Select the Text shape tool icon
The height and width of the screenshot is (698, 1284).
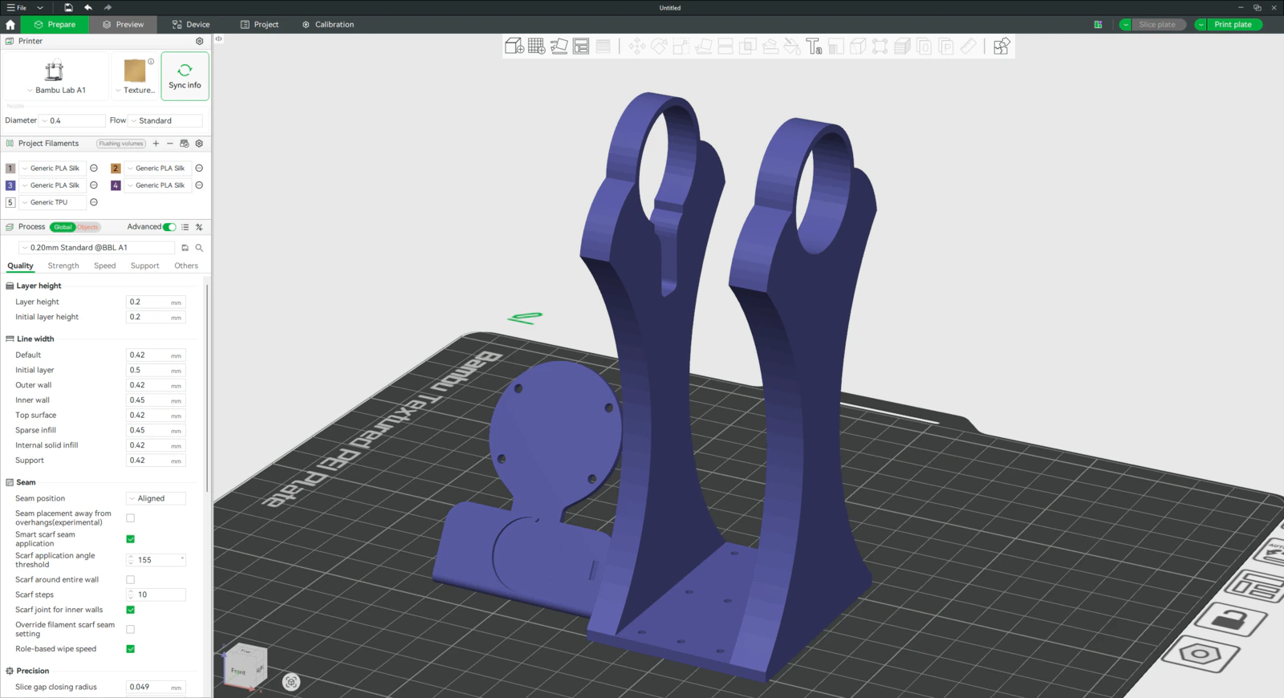[814, 47]
